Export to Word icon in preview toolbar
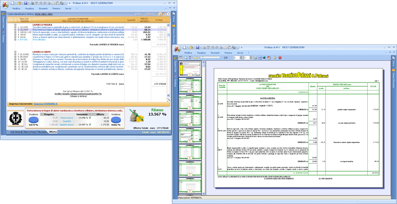This screenshot has height=204, width=397. 260,58
